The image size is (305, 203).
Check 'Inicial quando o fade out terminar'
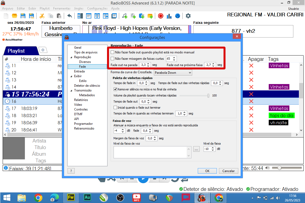[x=115, y=107]
